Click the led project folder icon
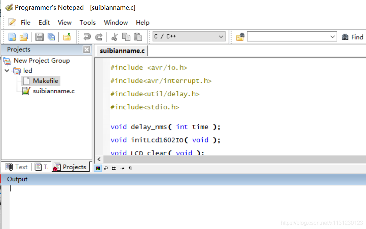The image size is (366, 229). [x=17, y=71]
